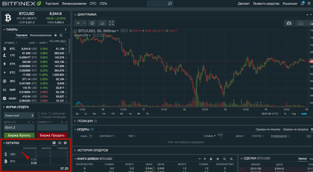Click the star favorites icon in the ТИКЕРЫ panel
The width and height of the screenshot is (313, 172).
click(x=56, y=35)
